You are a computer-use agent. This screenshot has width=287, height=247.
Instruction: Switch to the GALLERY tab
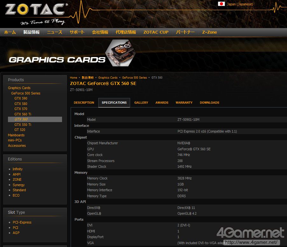[141, 103]
